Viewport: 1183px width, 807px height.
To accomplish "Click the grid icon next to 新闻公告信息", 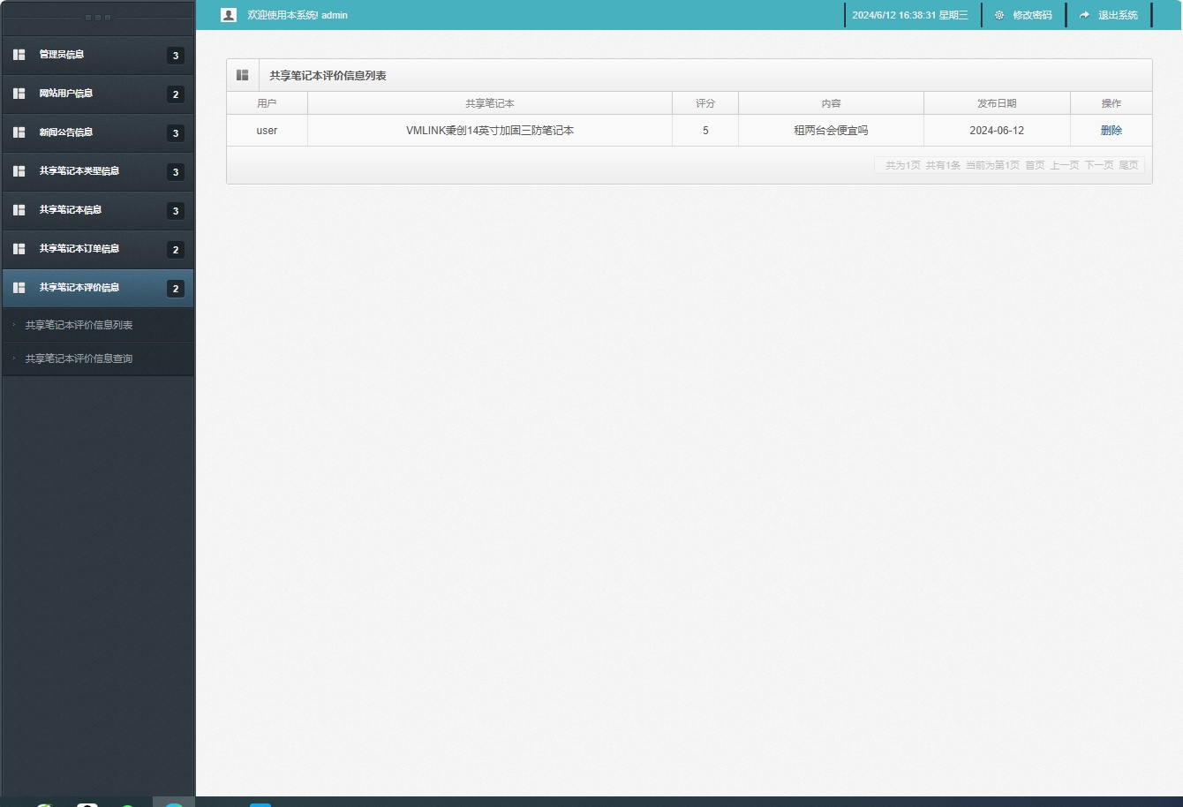I will point(19,132).
